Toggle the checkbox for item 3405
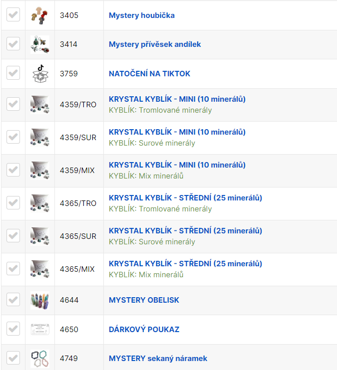This screenshot has width=337, height=370. coord(13,15)
